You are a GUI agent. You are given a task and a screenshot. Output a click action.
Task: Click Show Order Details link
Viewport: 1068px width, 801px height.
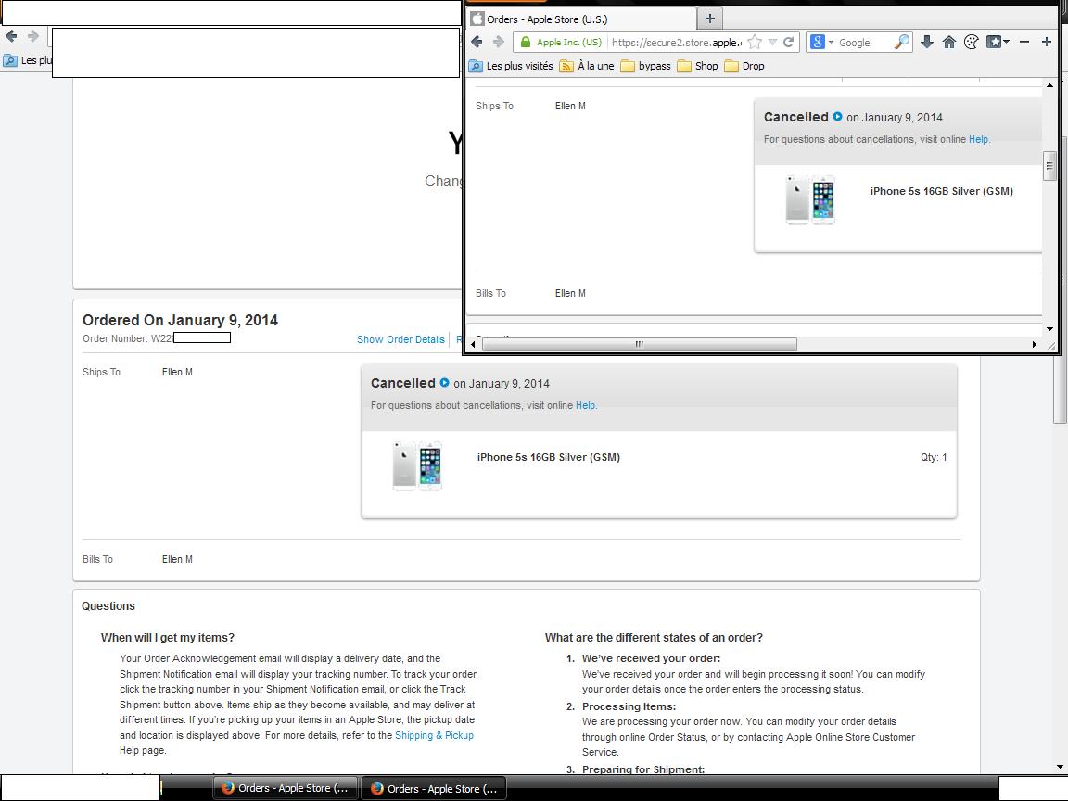tap(400, 339)
